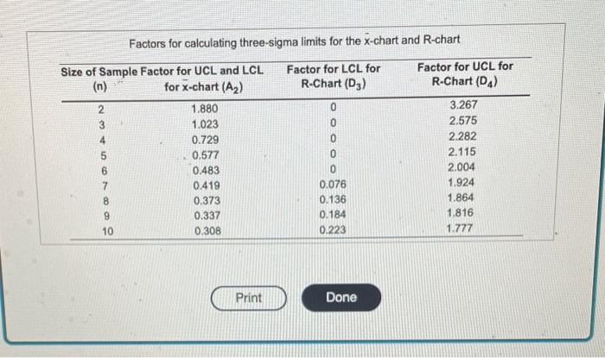This screenshot has width=605, height=358.
Task: Select the D3 value 0.076
Action: click(x=333, y=185)
